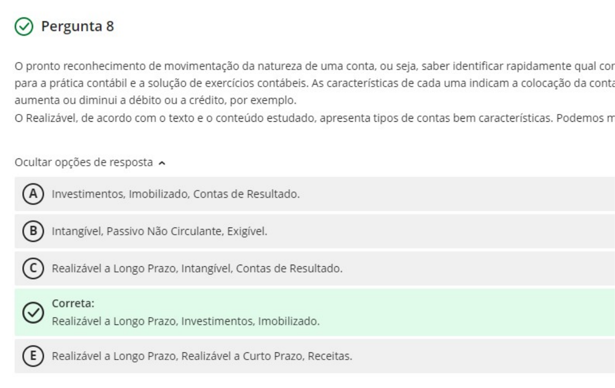Click text 'Realizável a Longo Prazo, Investimentos, Imobilizado'
615x388 pixels.
(x=185, y=322)
